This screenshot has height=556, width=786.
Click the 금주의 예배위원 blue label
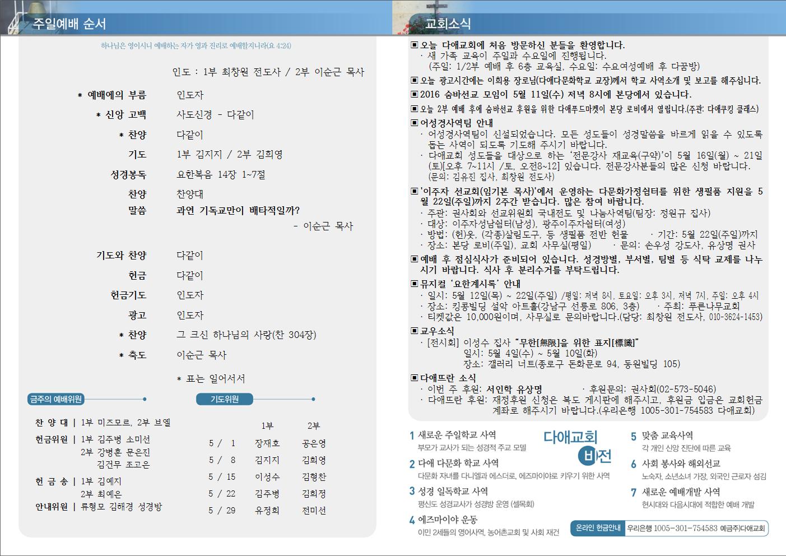coord(55,399)
